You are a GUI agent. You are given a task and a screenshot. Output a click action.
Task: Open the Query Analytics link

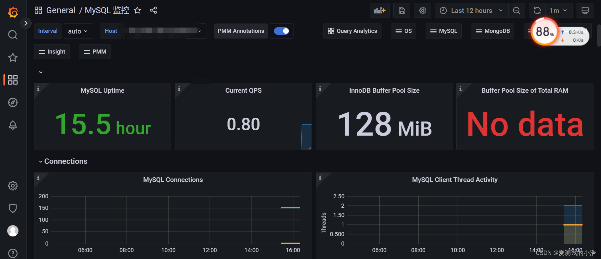pyautogui.click(x=352, y=31)
